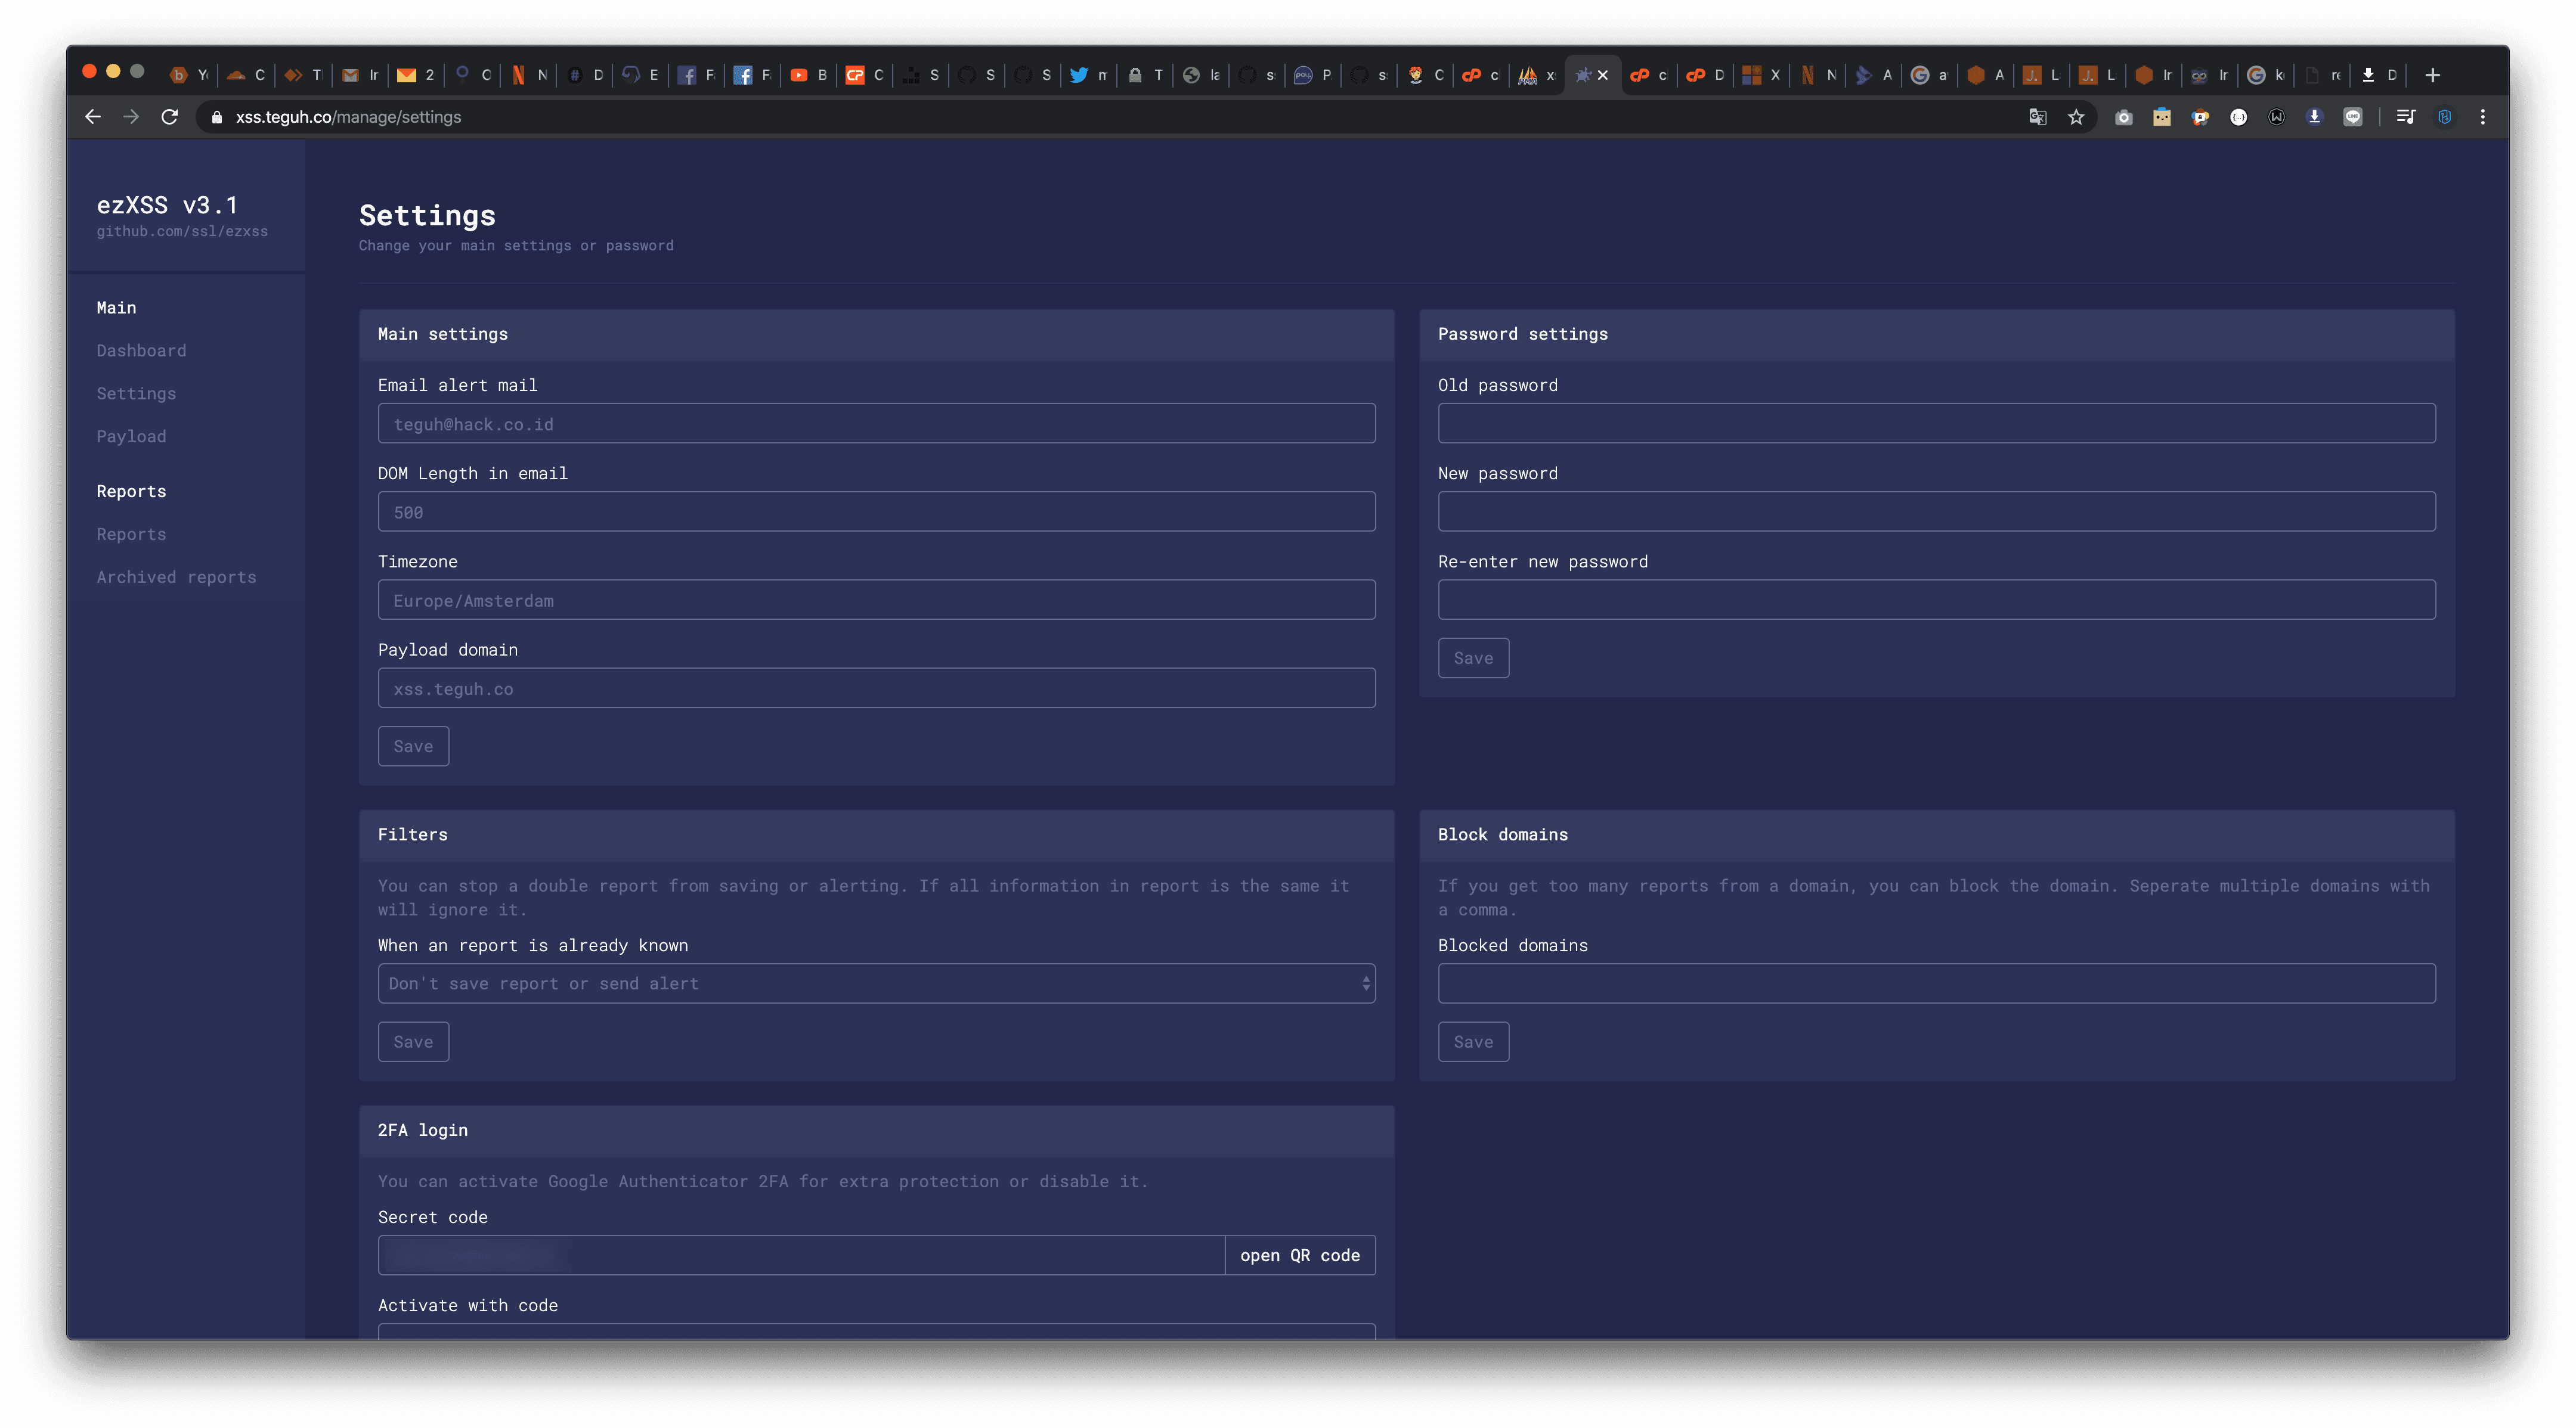Screen dimensions: 2576x1428
Task: Save the Password settings
Action: click(x=1473, y=657)
